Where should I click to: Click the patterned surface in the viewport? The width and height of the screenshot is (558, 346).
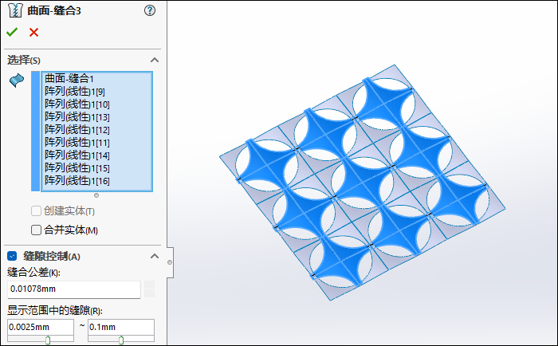362,183
